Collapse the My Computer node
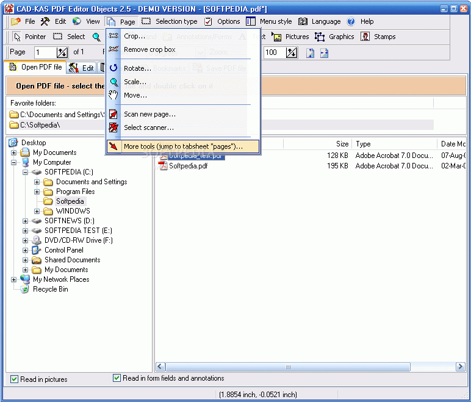 tap(13, 162)
